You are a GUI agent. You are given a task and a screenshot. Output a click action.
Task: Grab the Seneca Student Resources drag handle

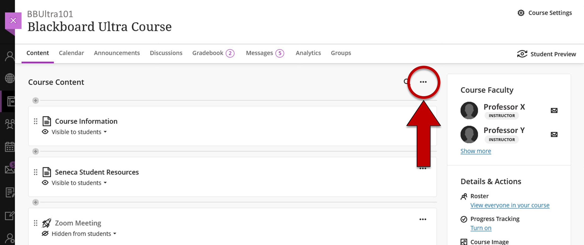pyautogui.click(x=36, y=172)
